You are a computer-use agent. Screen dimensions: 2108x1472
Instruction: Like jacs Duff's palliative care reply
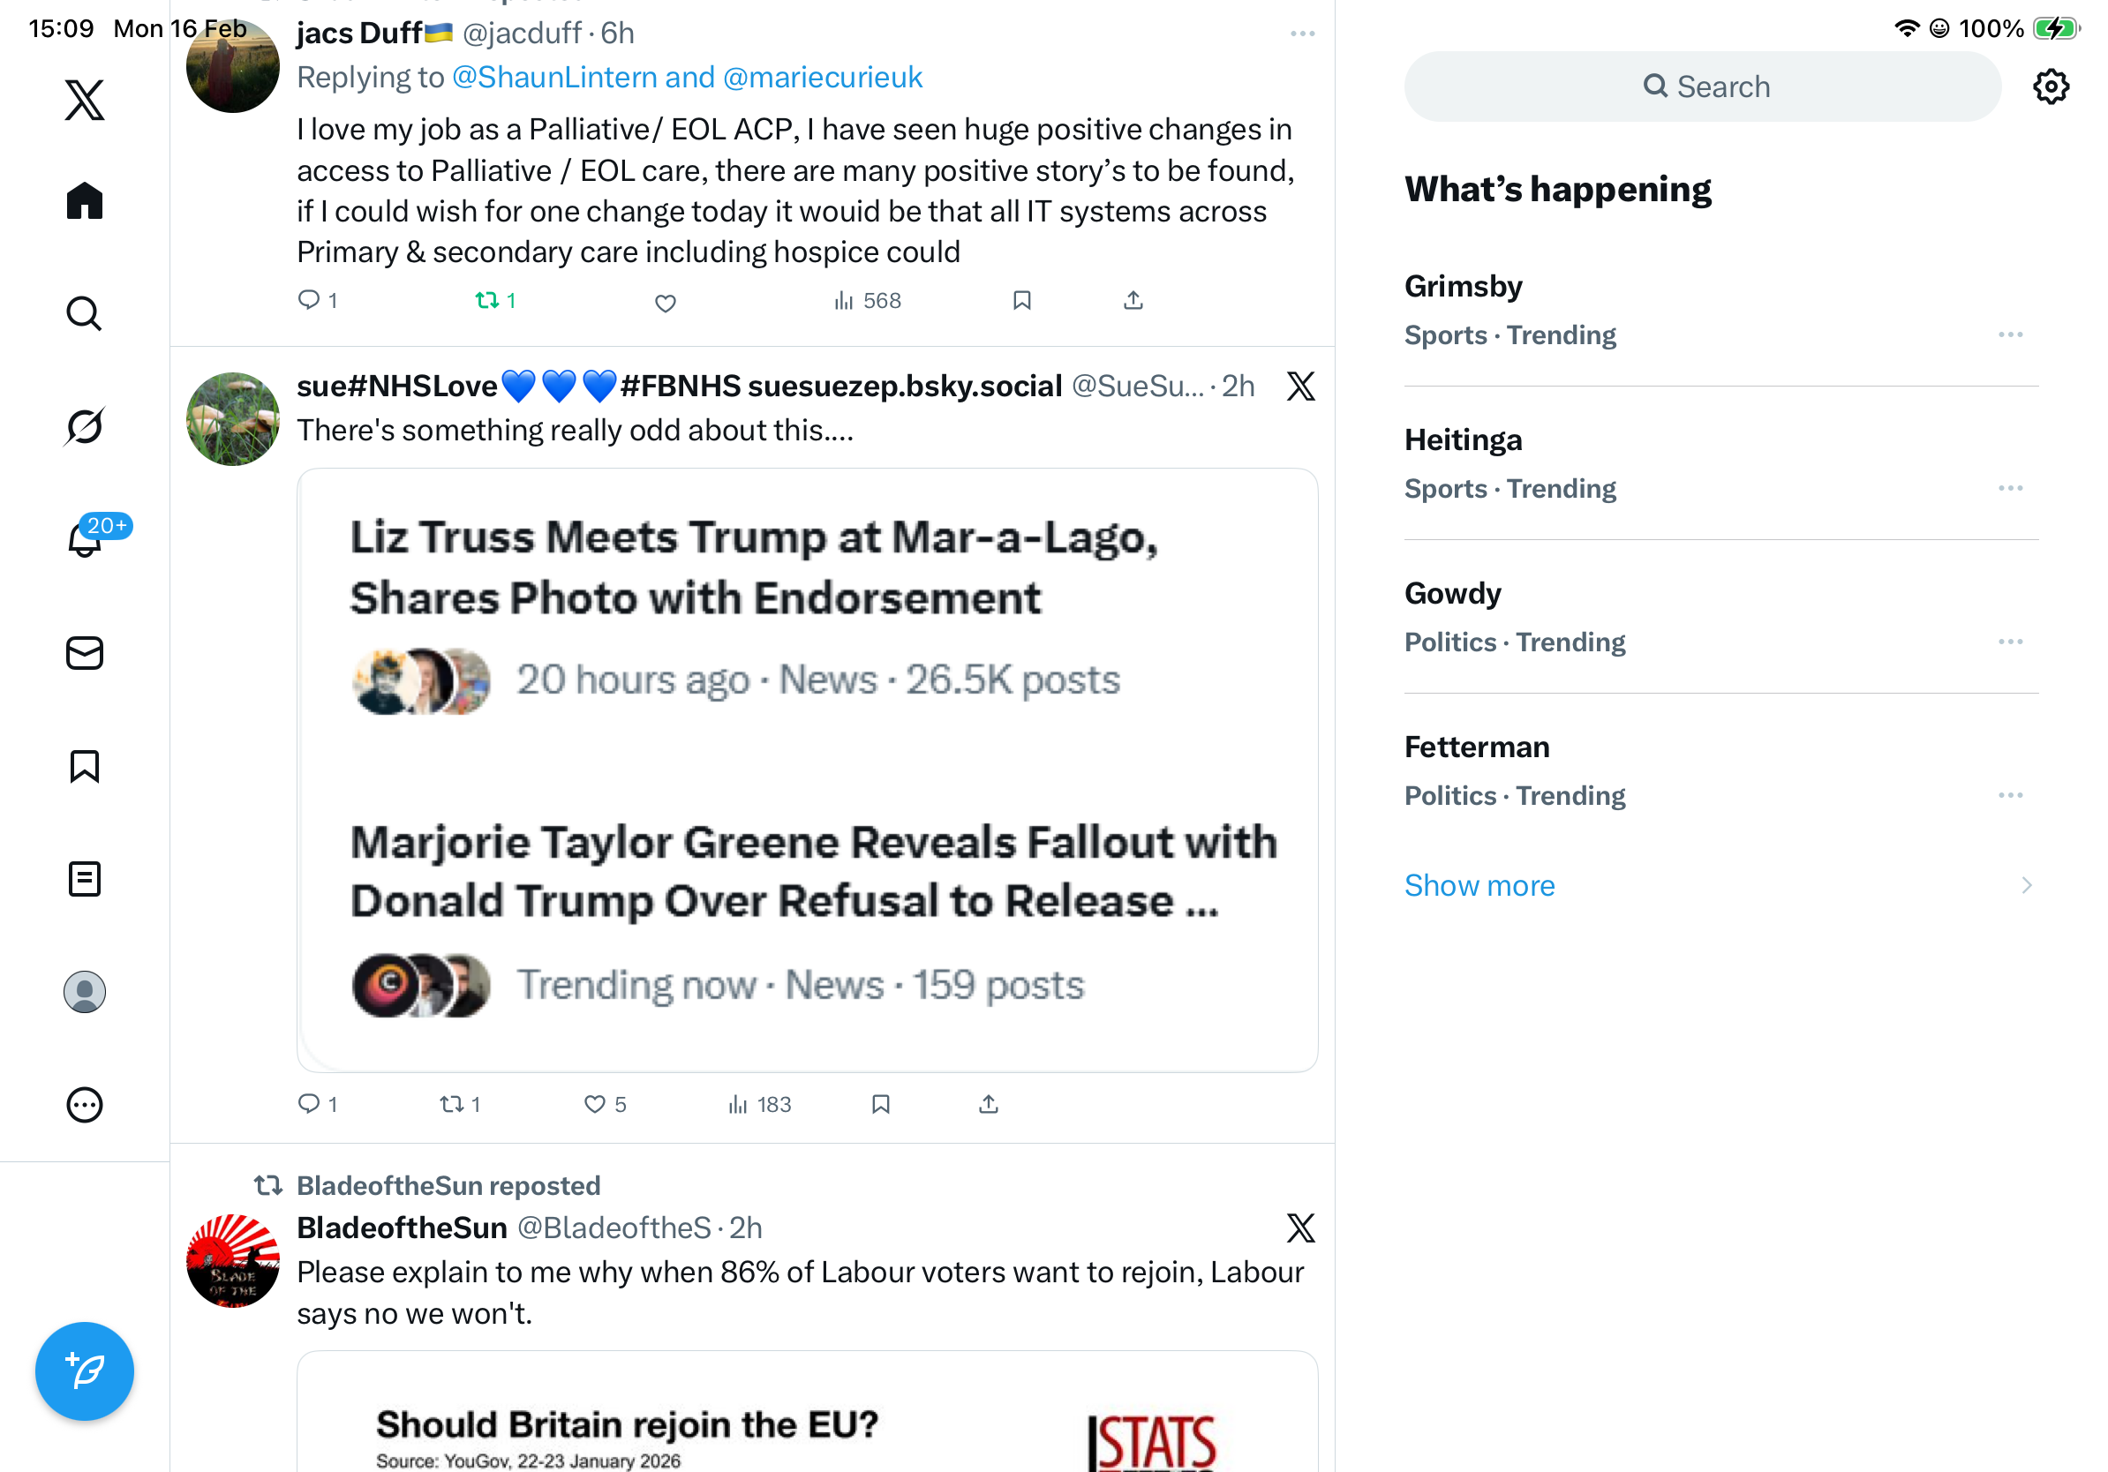[x=666, y=302]
